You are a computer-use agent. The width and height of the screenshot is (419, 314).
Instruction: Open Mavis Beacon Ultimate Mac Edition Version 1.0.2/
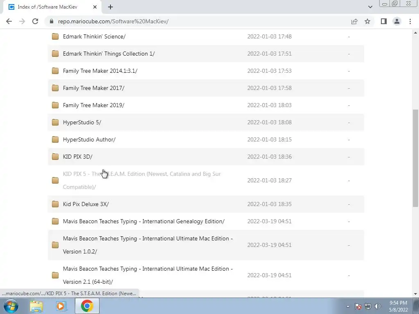(148, 245)
